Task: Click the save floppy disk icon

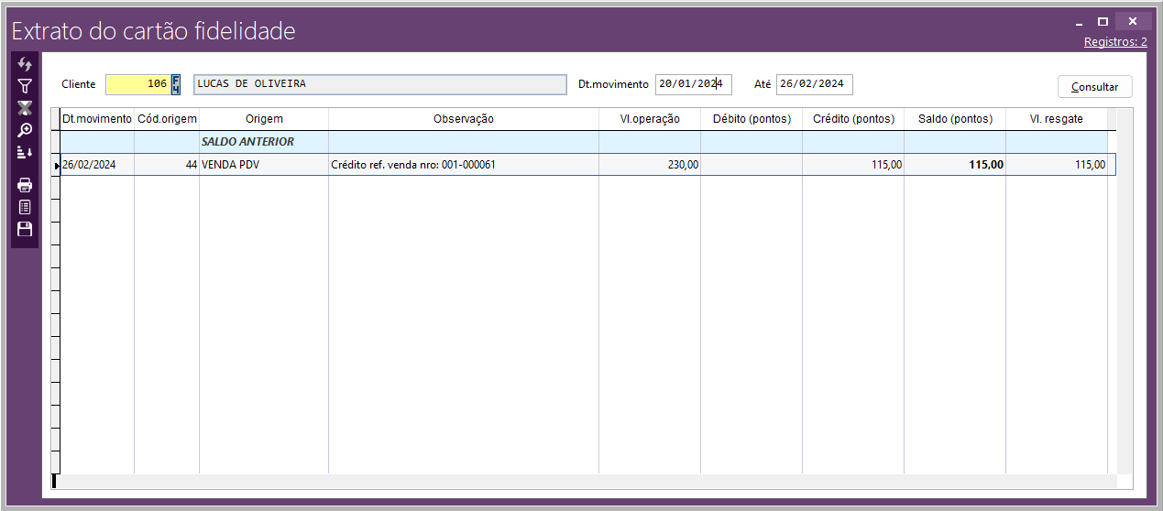Action: click(25, 229)
